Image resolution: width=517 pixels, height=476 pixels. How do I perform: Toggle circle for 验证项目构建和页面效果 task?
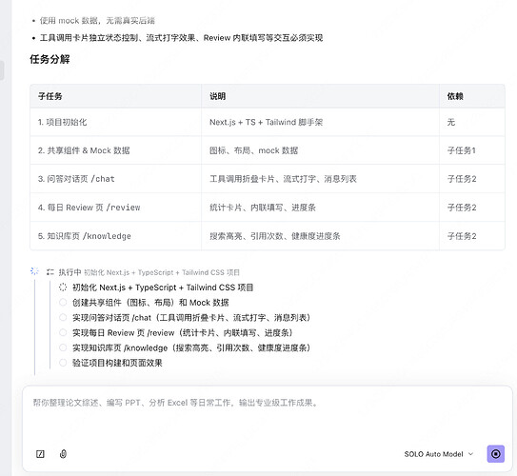click(63, 363)
